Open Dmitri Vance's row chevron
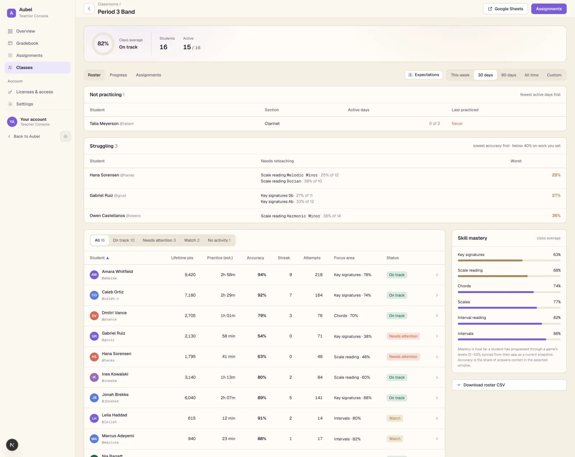 (437, 316)
